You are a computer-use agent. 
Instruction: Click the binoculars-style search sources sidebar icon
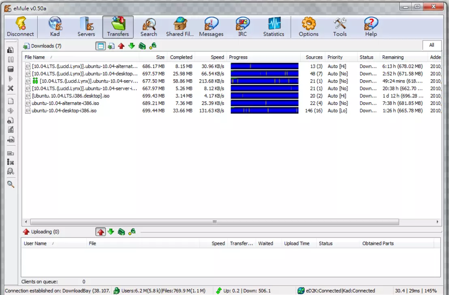click(10, 172)
